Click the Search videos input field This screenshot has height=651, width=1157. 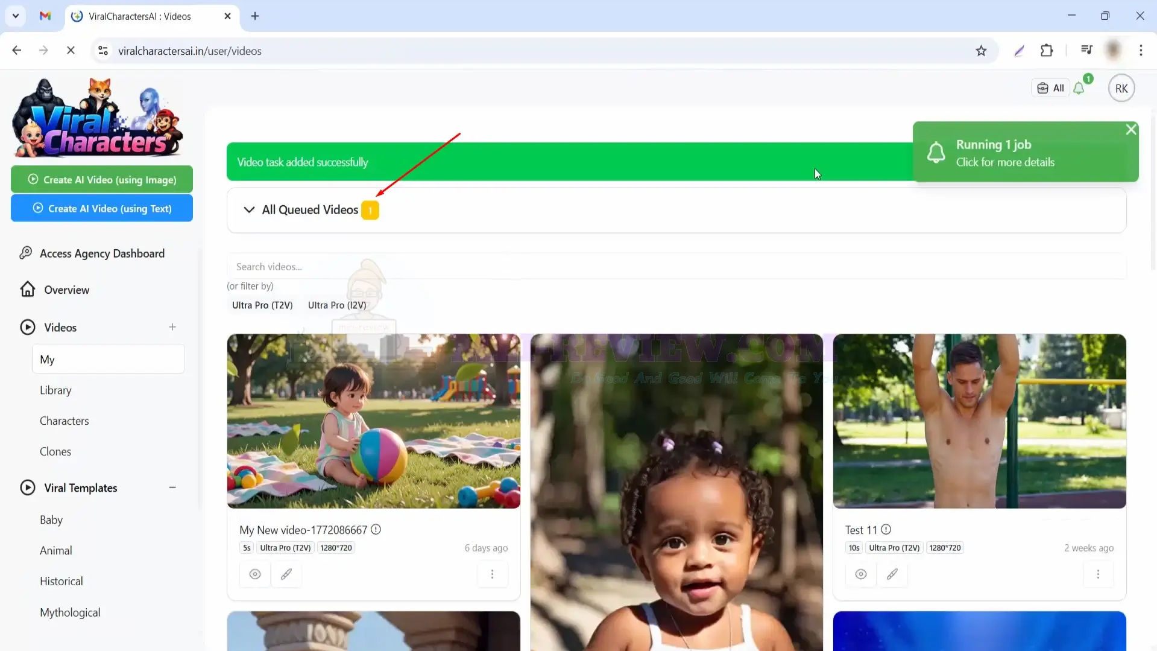click(x=676, y=267)
